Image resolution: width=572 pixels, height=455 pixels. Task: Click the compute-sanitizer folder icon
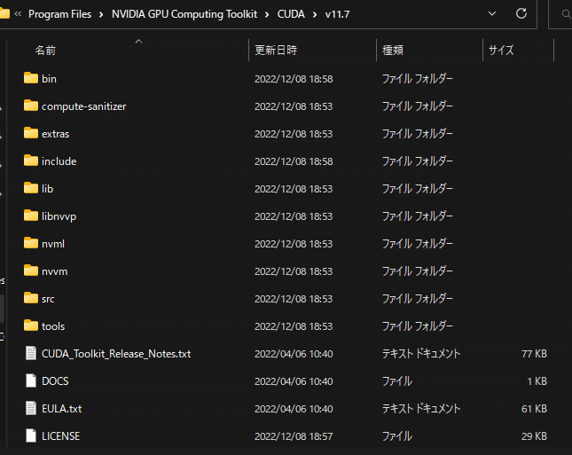[x=31, y=106]
